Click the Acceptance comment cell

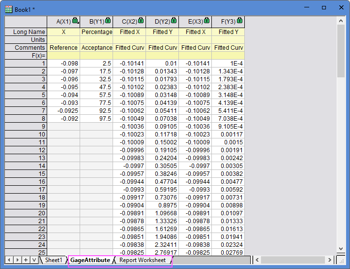(x=96, y=47)
